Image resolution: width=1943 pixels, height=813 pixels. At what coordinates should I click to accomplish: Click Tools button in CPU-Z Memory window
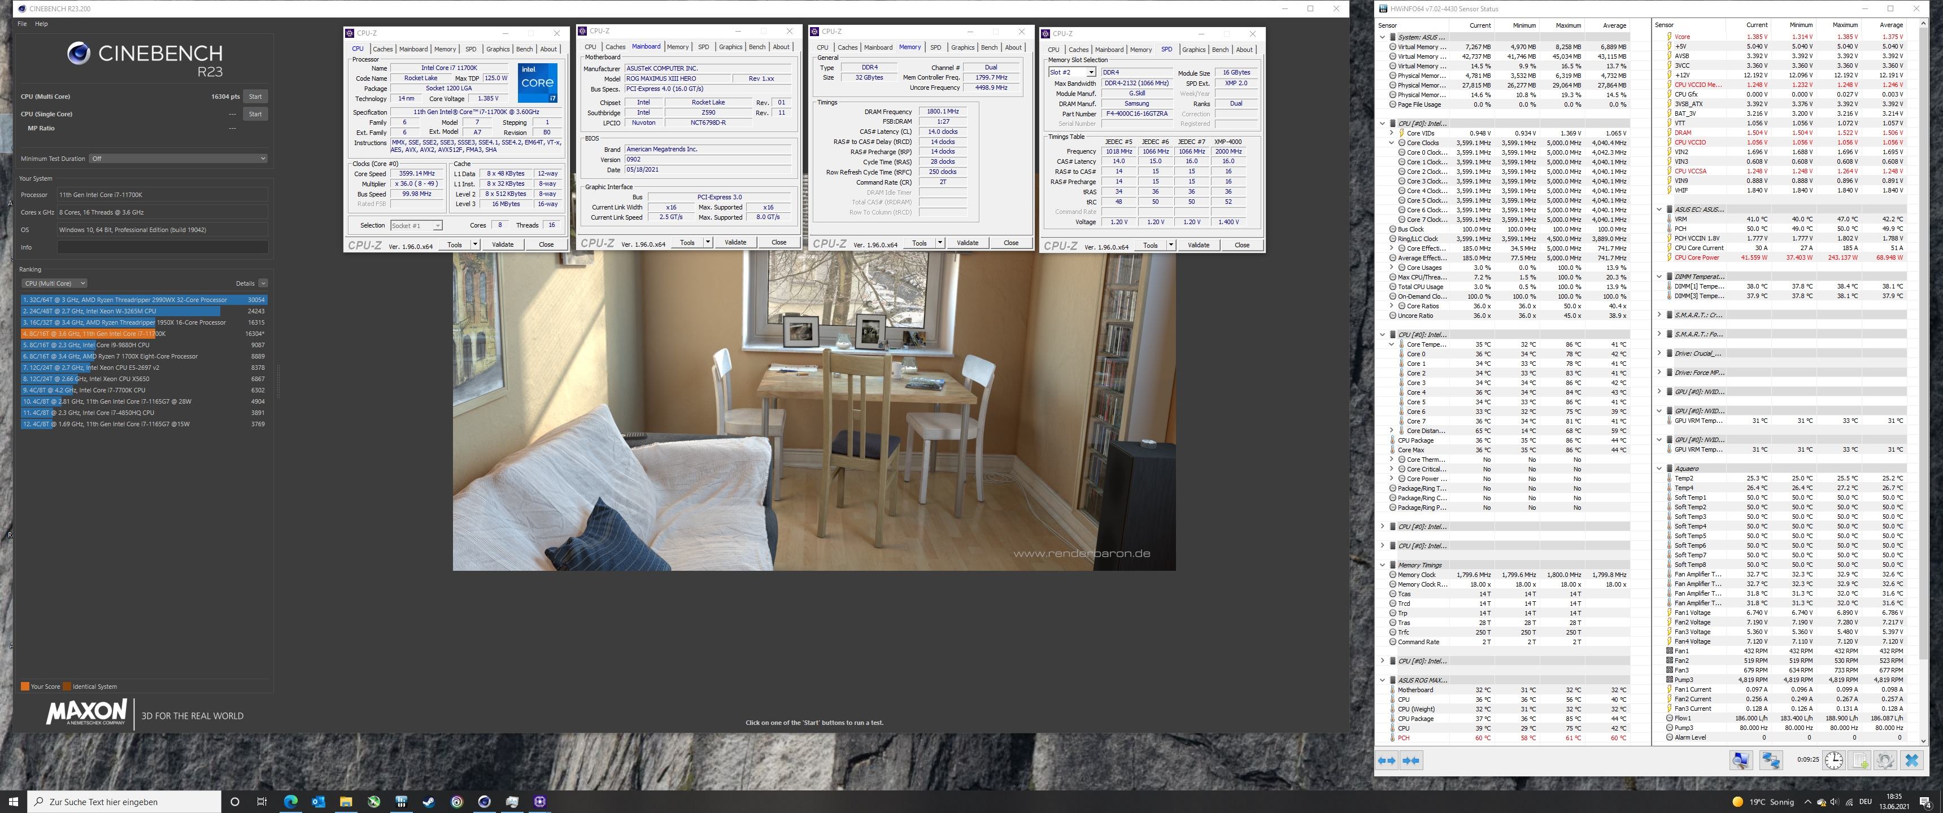pyautogui.click(x=919, y=243)
